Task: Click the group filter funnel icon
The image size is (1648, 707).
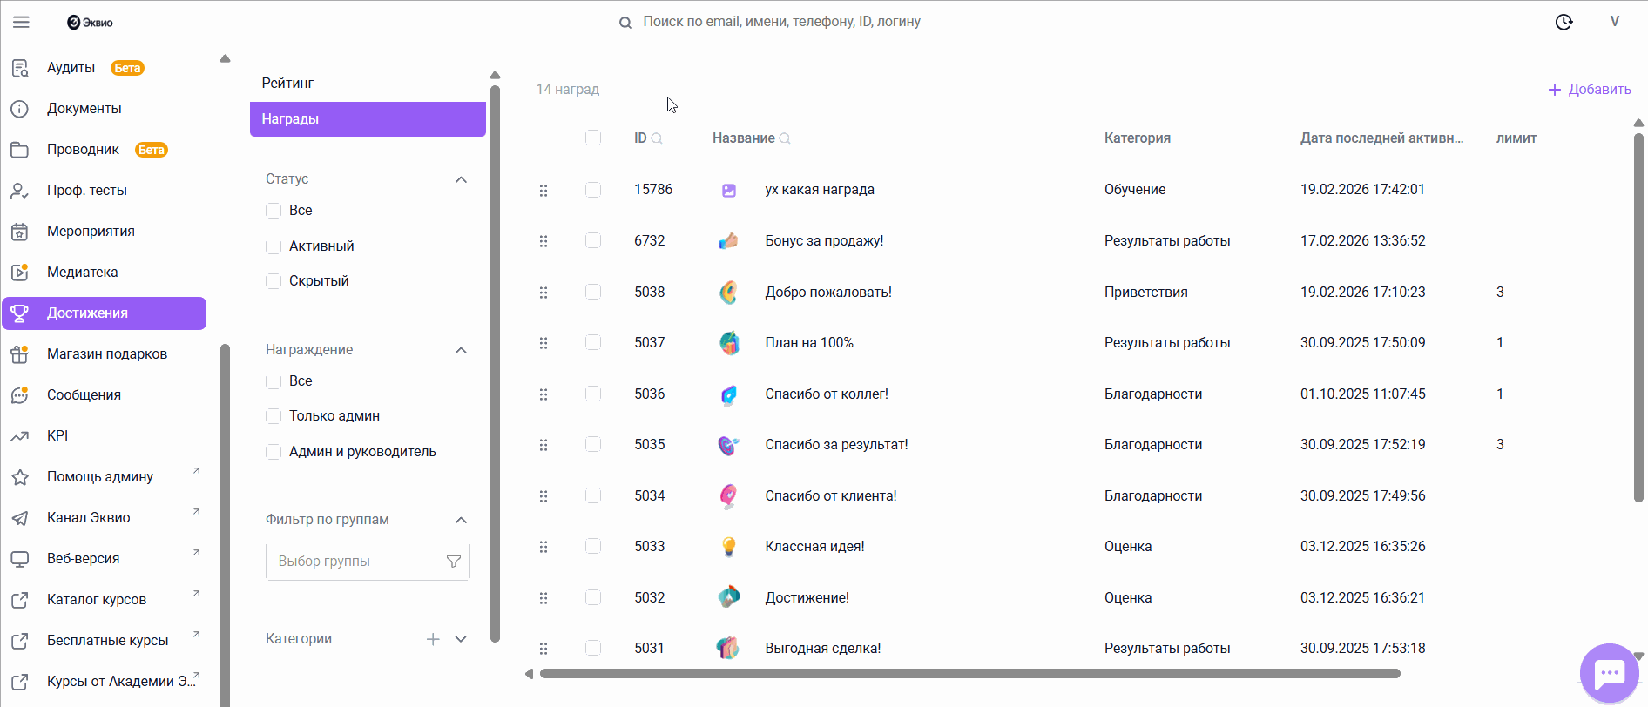Action: point(453,562)
